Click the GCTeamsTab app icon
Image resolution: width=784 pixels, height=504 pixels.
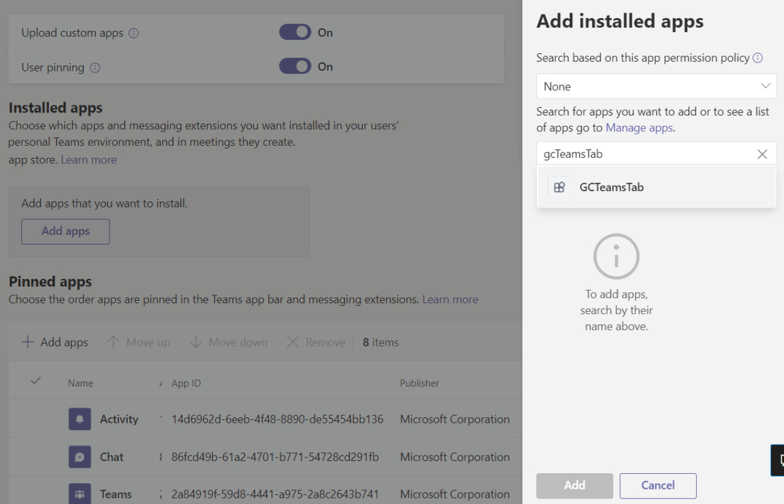(559, 188)
